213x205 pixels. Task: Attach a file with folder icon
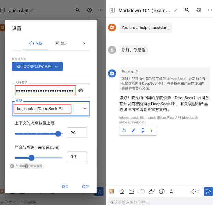142,191
